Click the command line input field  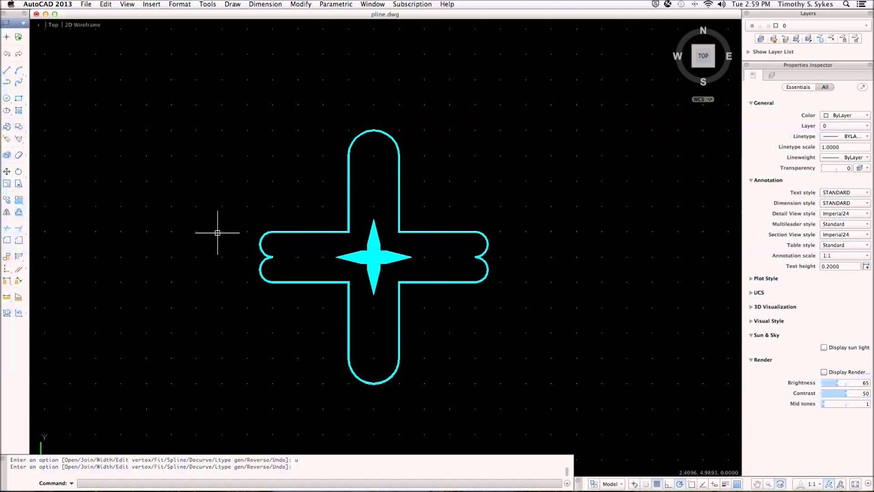click(321, 484)
